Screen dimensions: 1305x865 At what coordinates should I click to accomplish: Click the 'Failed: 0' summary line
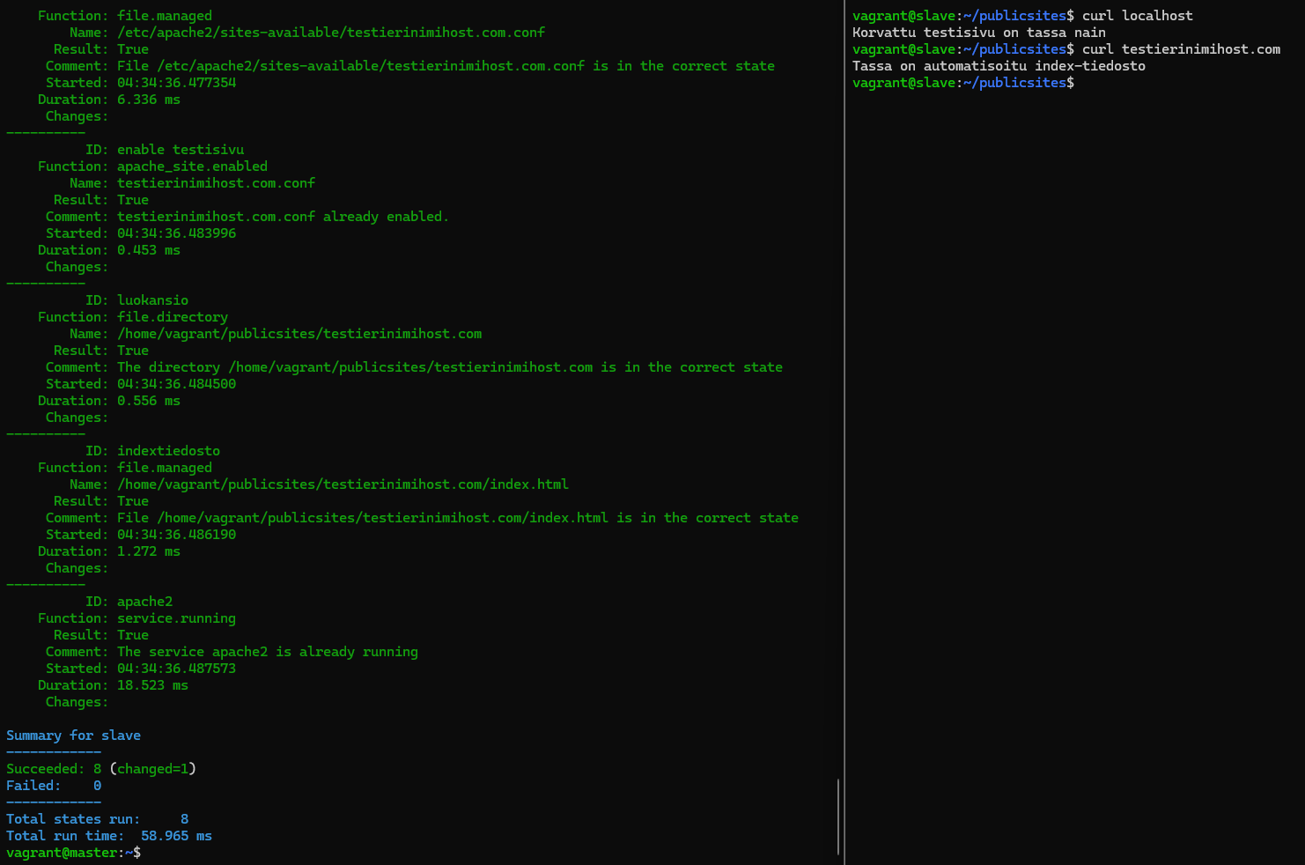53,786
